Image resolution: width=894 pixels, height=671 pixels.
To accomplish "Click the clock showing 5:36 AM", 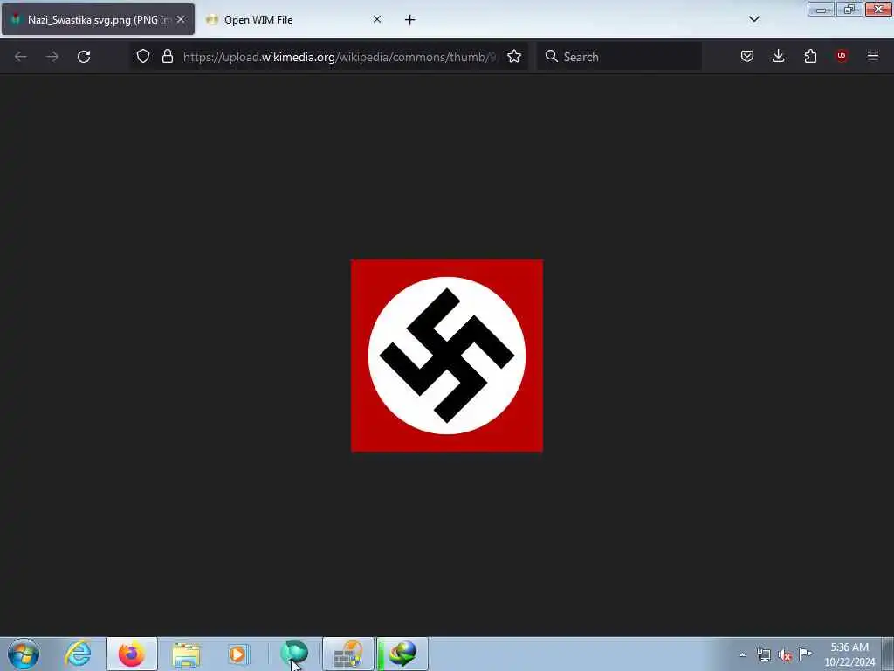I will (849, 654).
